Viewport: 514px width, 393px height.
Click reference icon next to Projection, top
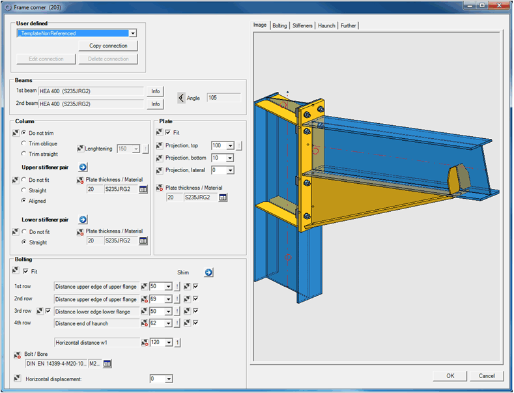160,145
